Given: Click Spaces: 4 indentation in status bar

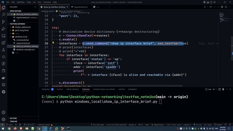Looking at the screenshot, I should (132, 124).
